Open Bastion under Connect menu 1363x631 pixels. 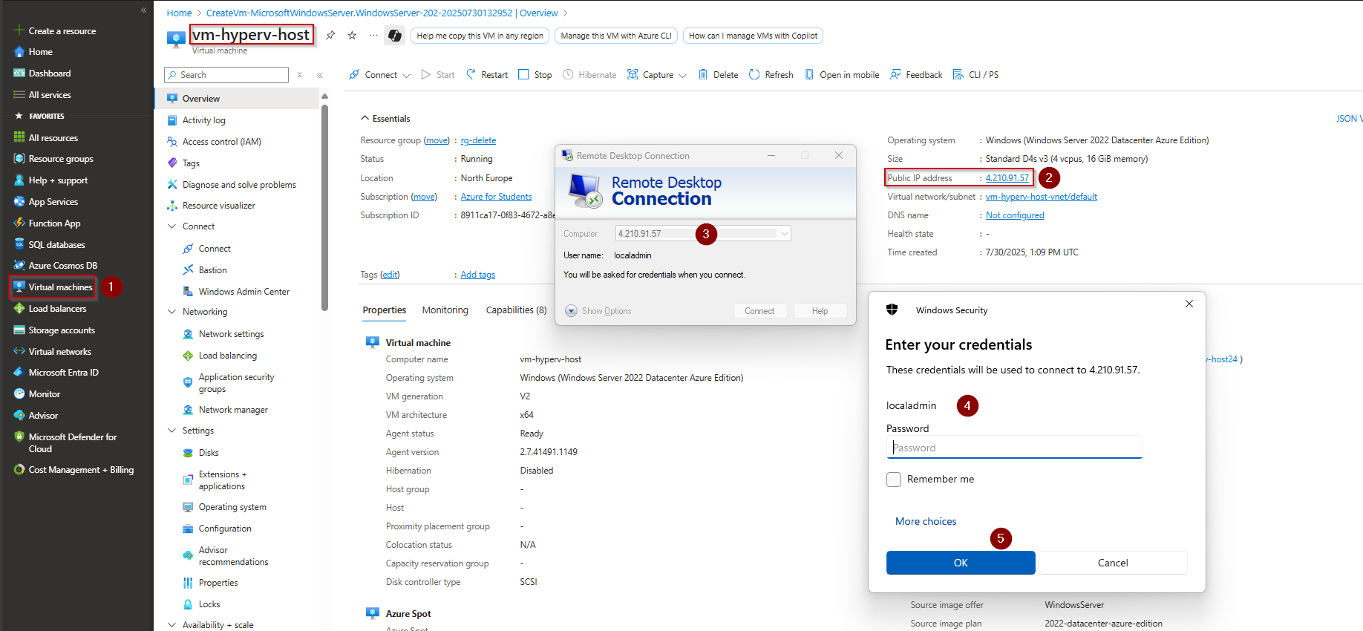pyautogui.click(x=213, y=270)
